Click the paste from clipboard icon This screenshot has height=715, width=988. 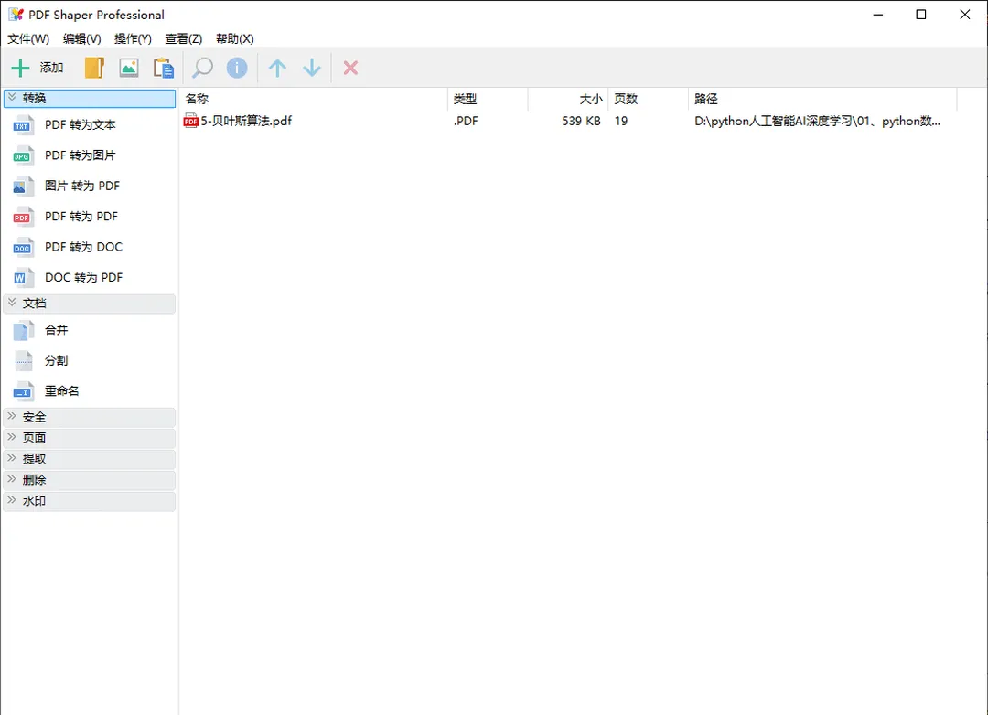(163, 68)
